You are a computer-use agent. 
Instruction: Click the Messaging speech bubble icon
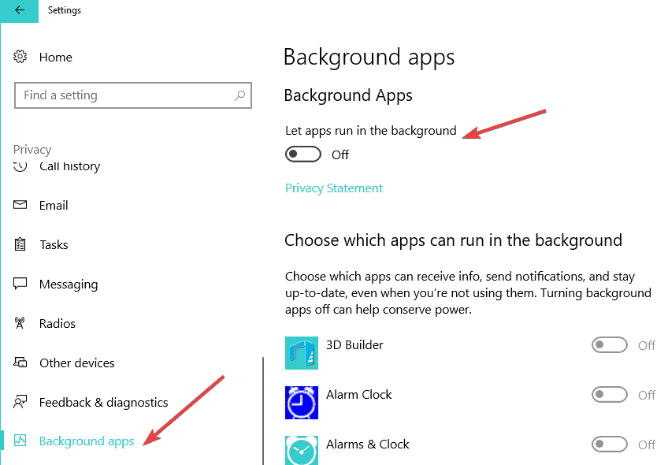(21, 284)
